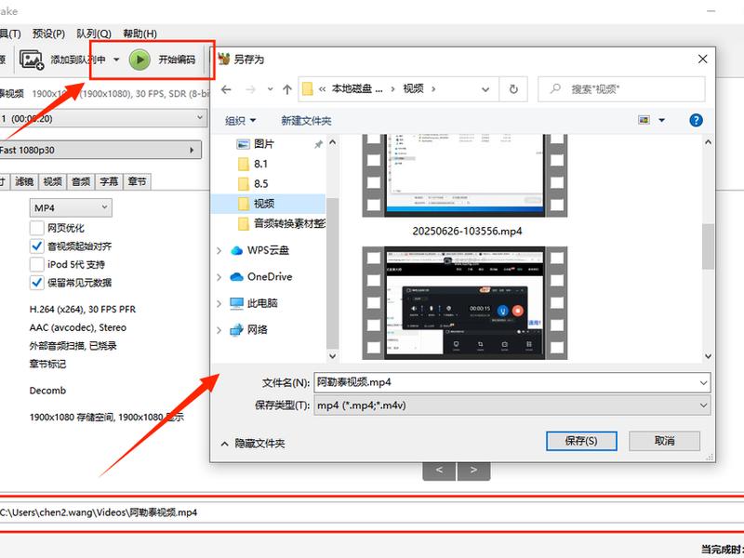Switch to 章节 tab
This screenshot has height=558, width=744.
137,181
